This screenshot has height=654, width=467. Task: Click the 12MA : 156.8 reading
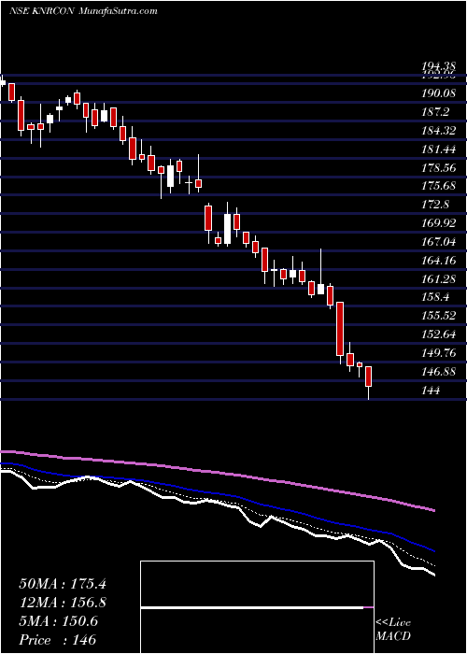[63, 603]
